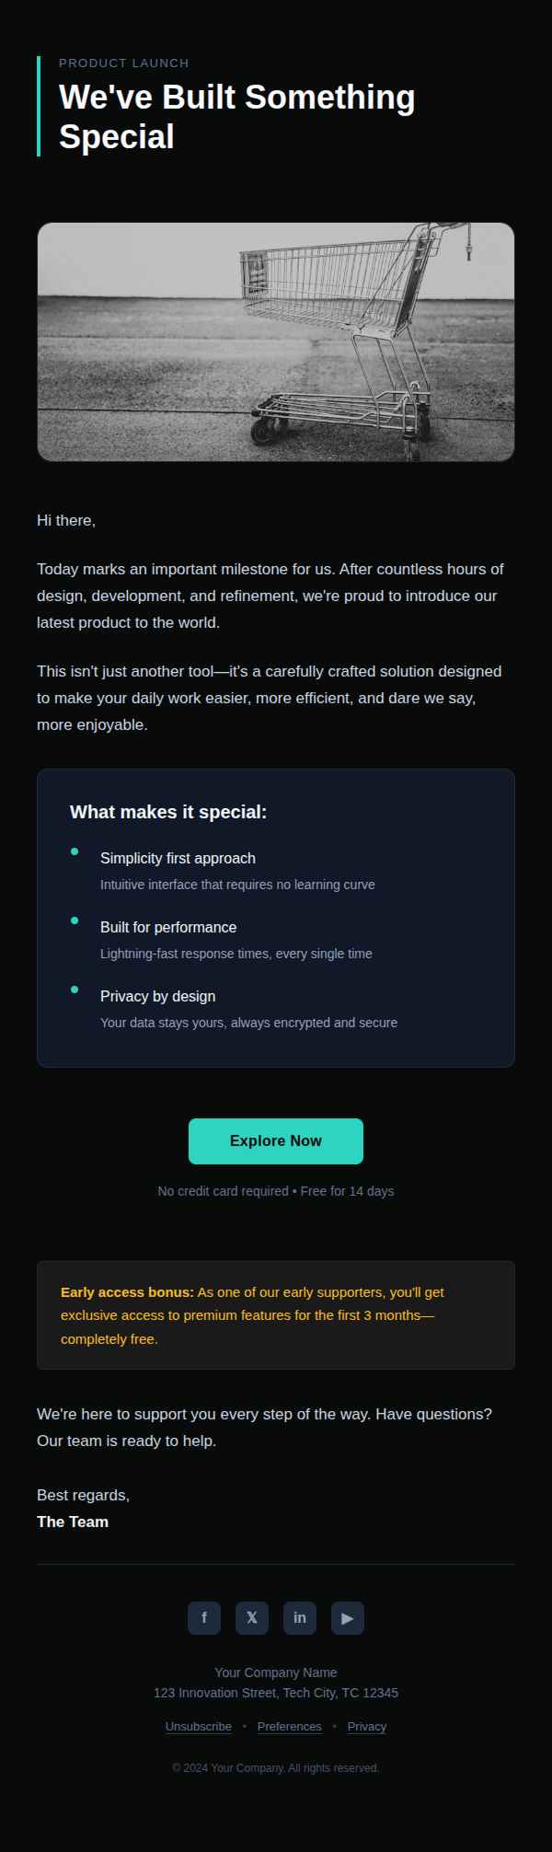The height and width of the screenshot is (1852, 552).
Task: Click the Unsubscribe link
Action: pos(199,1726)
